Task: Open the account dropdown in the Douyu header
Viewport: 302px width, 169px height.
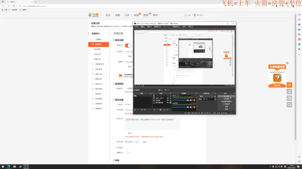Action: [x=199, y=15]
